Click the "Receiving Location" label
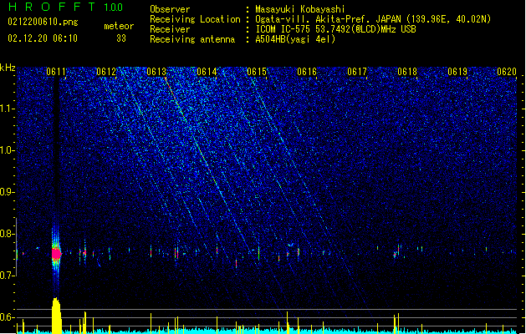The width and height of the screenshot is (526, 334). [x=195, y=19]
